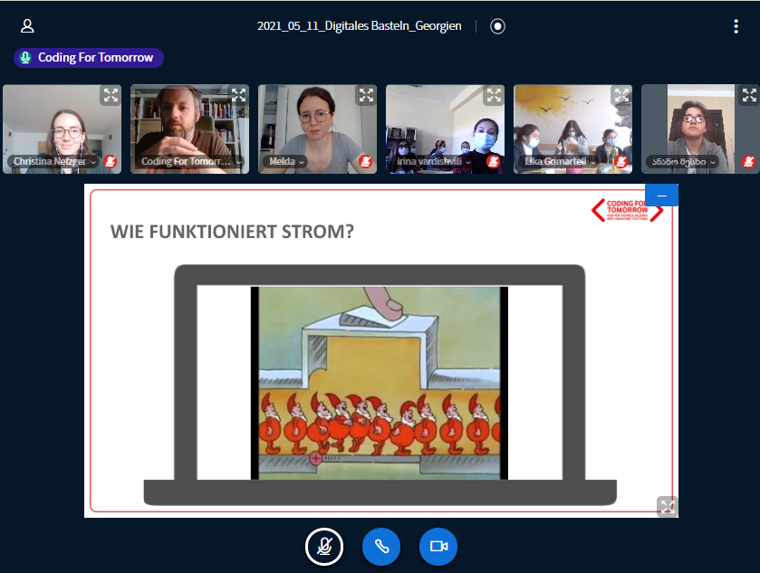The image size is (760, 573).
Task: Unmute the microphone with the bottom button
Action: (x=324, y=547)
